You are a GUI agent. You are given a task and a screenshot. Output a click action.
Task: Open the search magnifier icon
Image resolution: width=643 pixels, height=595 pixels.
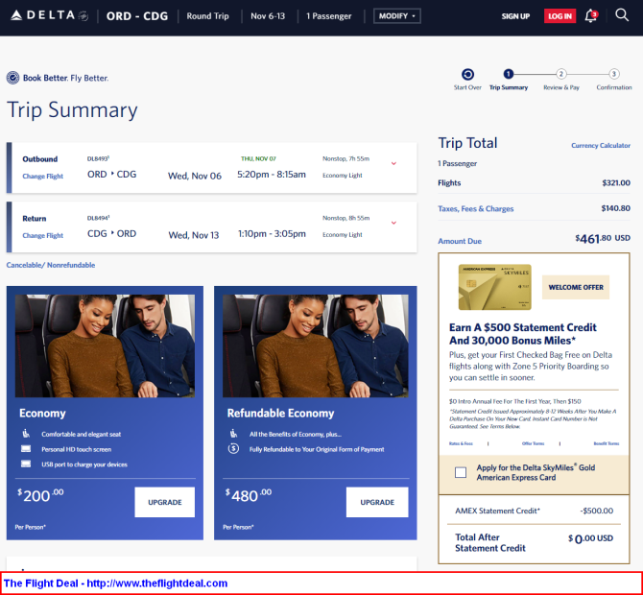pos(622,15)
